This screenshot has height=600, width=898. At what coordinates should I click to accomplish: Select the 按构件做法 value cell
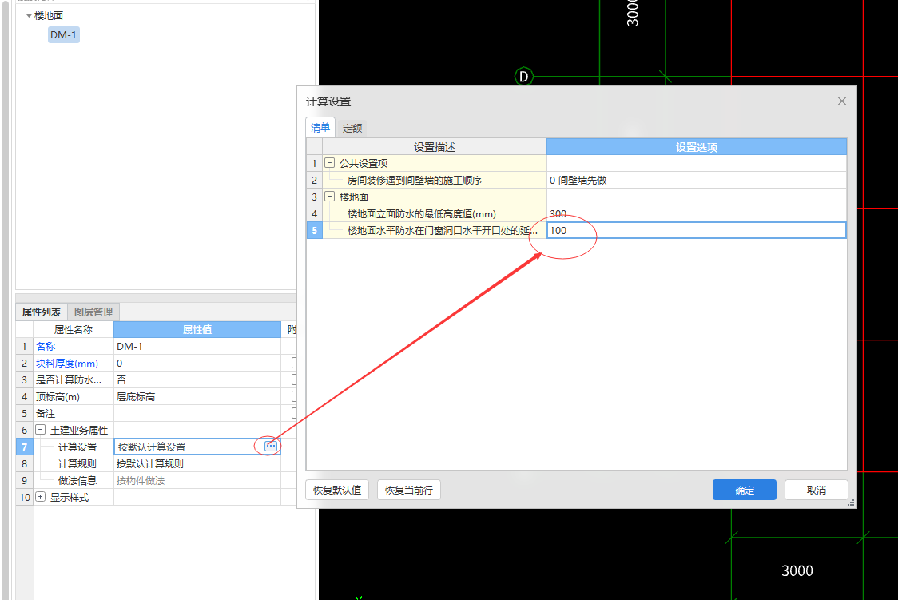197,480
